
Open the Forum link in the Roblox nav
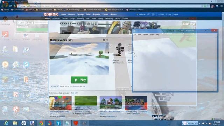(x=105, y=14)
